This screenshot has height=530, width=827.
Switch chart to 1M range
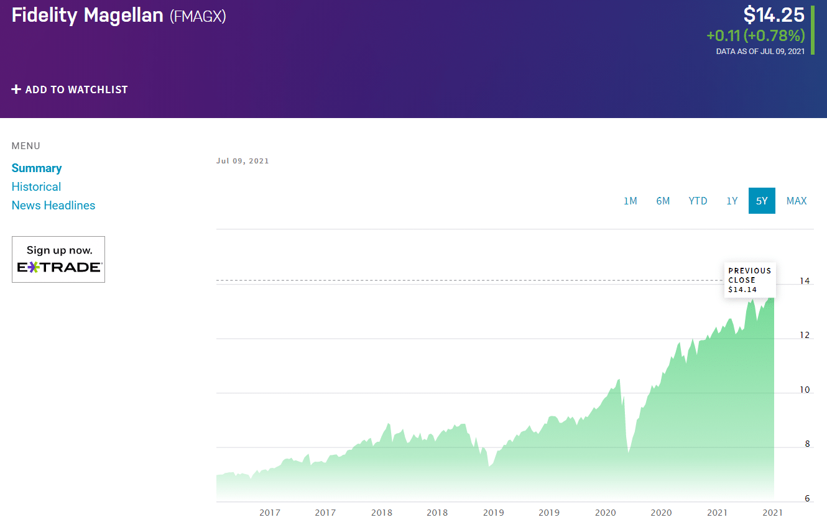631,201
